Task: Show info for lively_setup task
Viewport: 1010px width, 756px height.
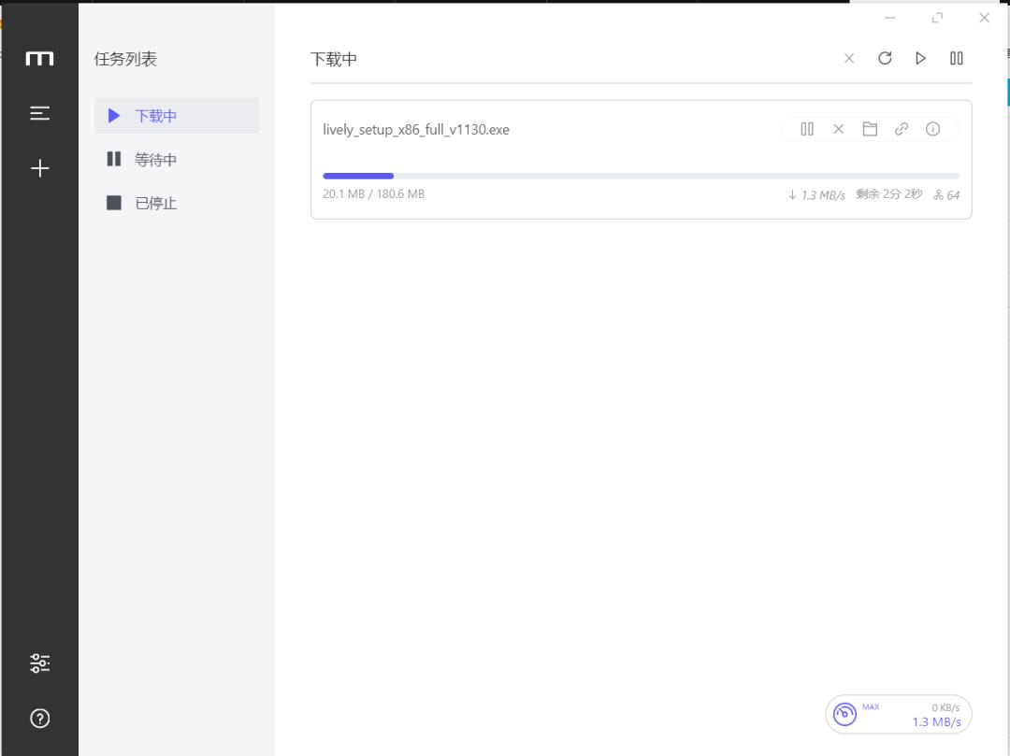Action: pyautogui.click(x=932, y=129)
